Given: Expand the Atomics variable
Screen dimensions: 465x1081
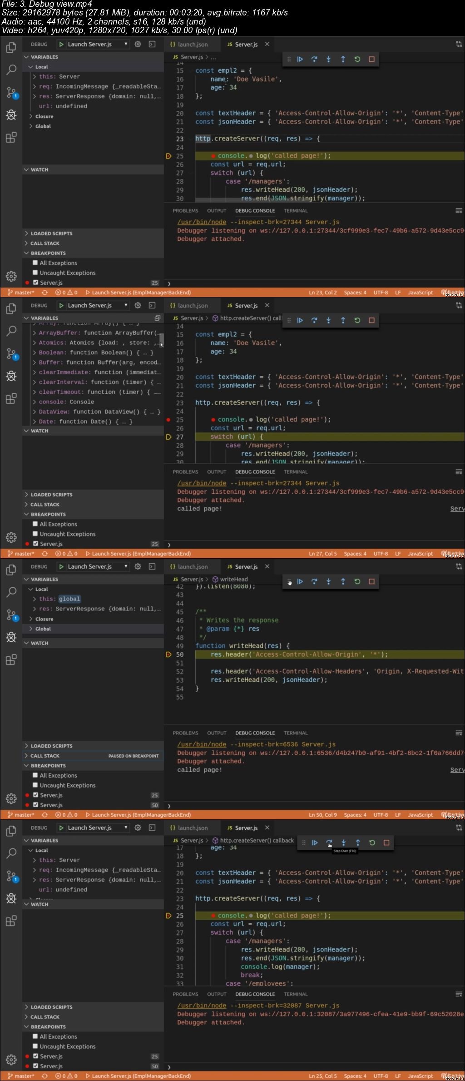Looking at the screenshot, I should coord(35,343).
